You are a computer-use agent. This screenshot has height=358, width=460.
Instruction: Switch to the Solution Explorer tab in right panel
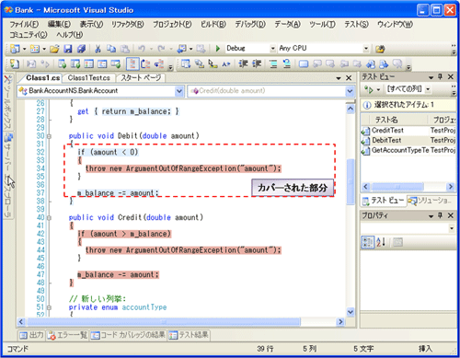431,201
